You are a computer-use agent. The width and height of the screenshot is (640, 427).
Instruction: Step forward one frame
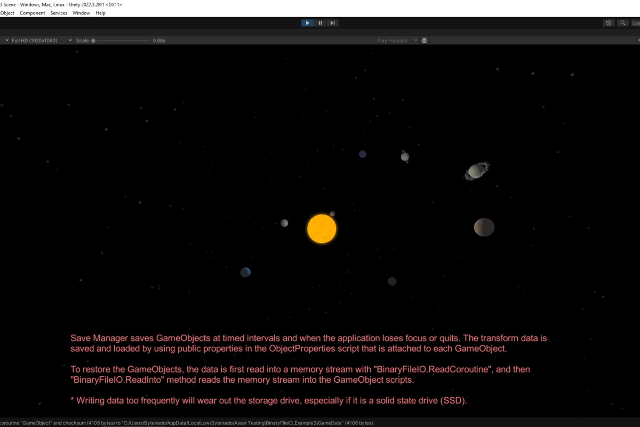coord(332,23)
